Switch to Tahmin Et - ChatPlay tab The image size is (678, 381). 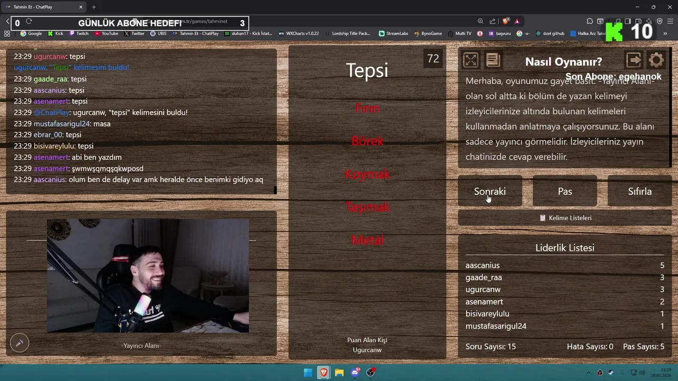[x=44, y=7]
